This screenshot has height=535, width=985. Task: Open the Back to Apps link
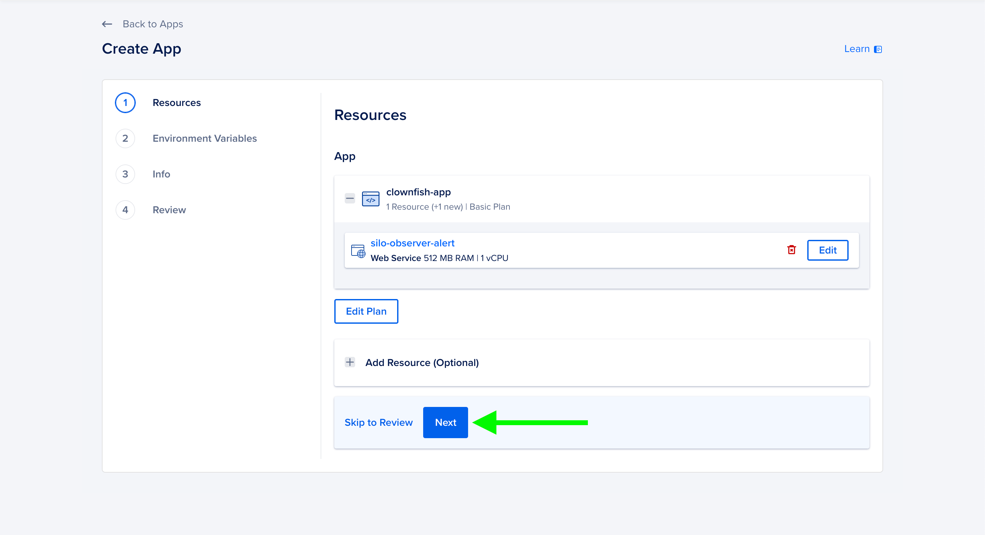point(153,24)
